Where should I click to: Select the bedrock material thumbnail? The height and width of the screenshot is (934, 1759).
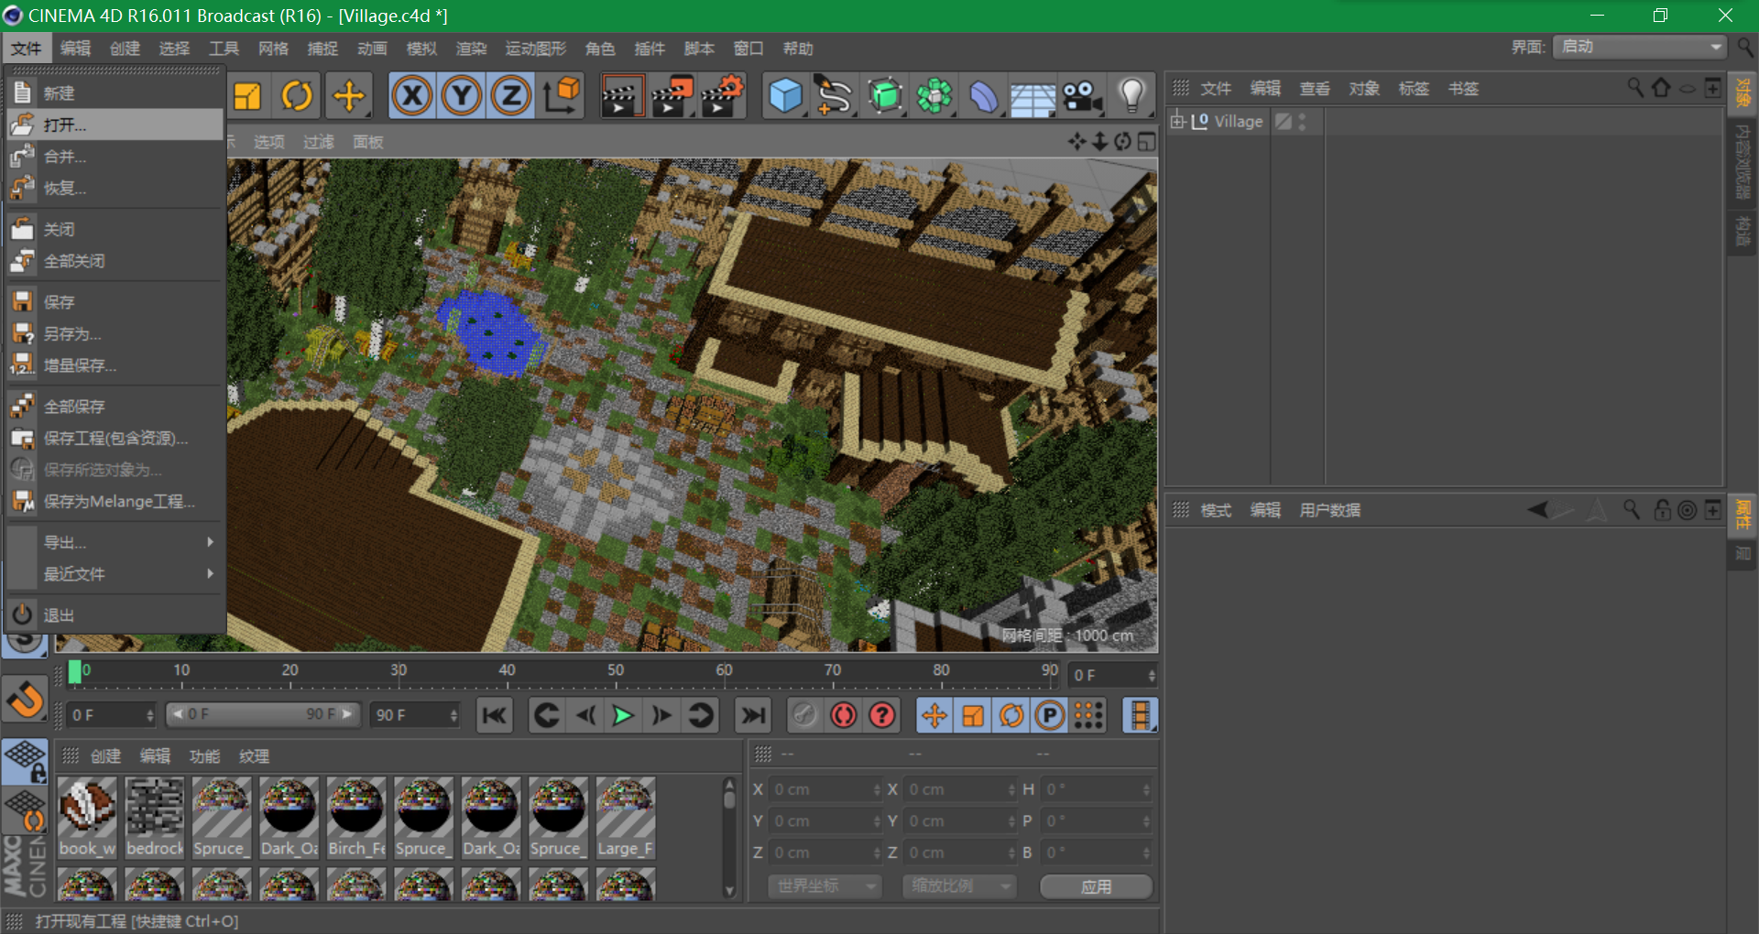click(x=154, y=819)
